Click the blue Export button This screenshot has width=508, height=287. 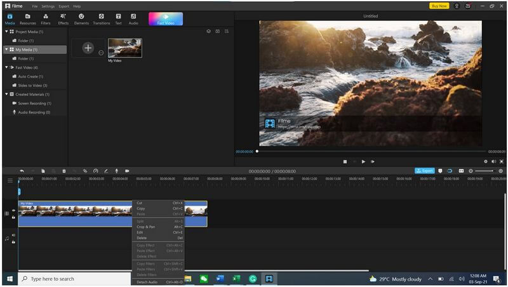point(424,171)
